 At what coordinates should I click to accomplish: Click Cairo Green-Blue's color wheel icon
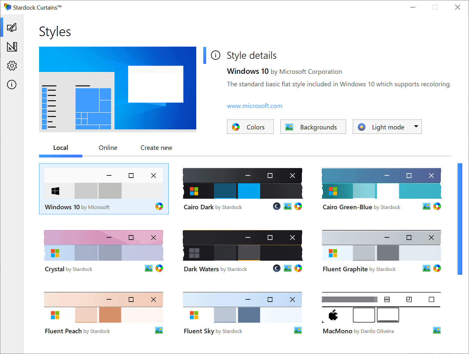point(437,206)
